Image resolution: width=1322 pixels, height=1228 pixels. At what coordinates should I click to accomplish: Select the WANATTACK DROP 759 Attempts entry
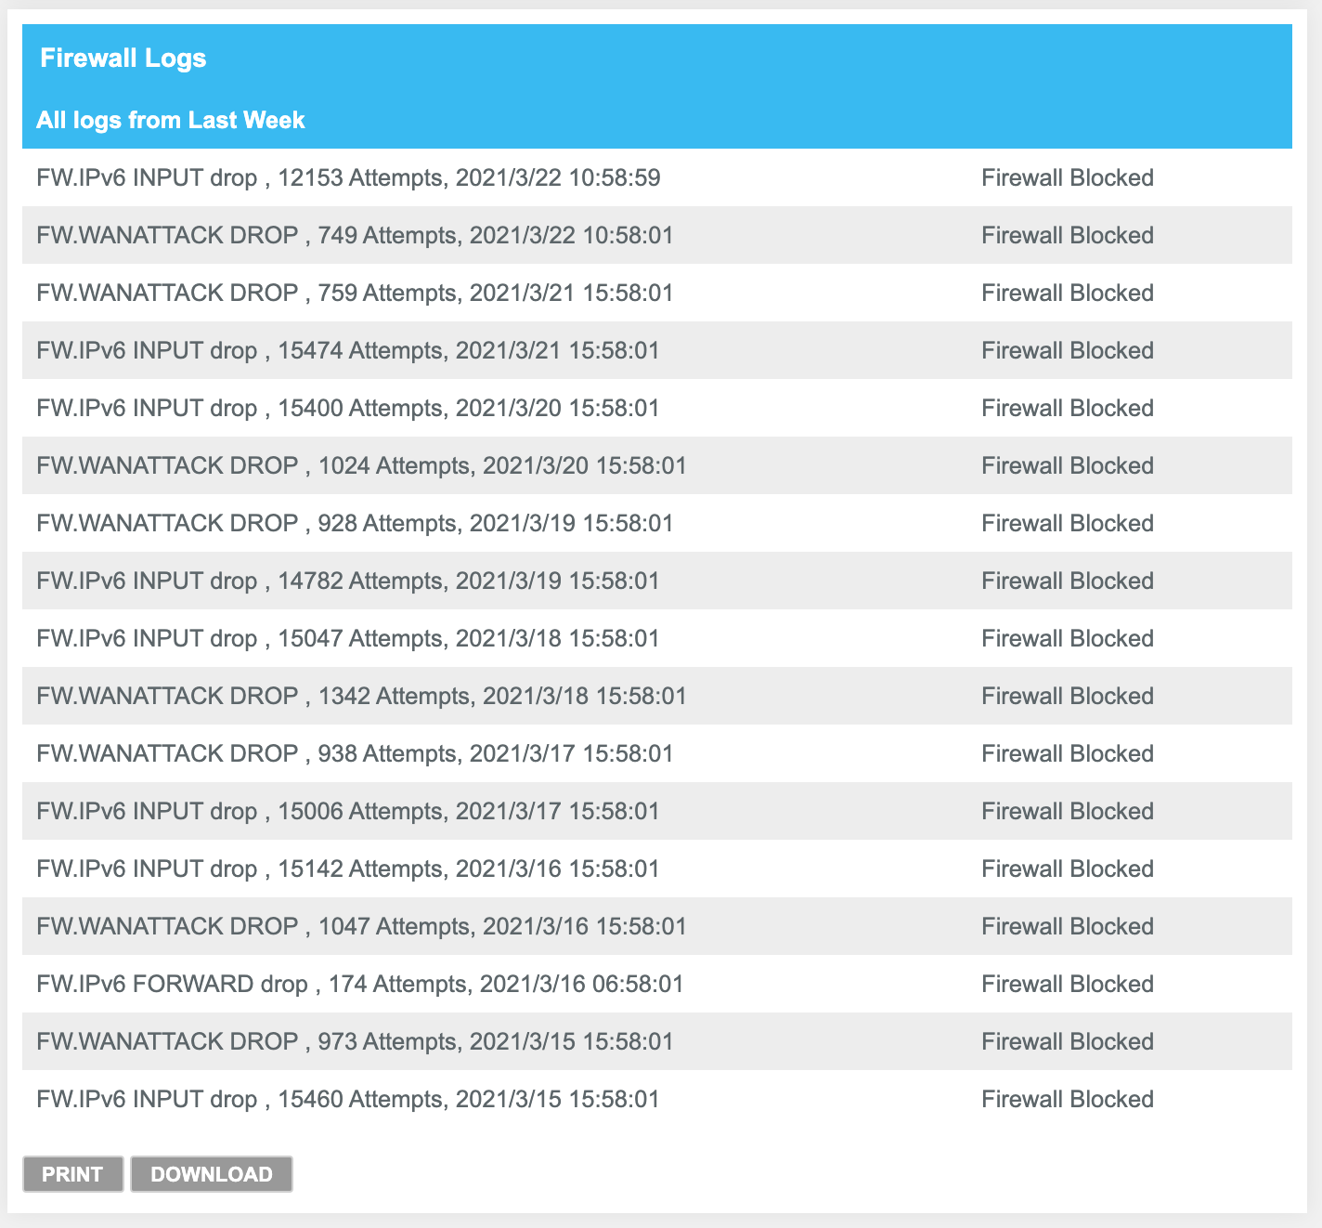point(355,293)
